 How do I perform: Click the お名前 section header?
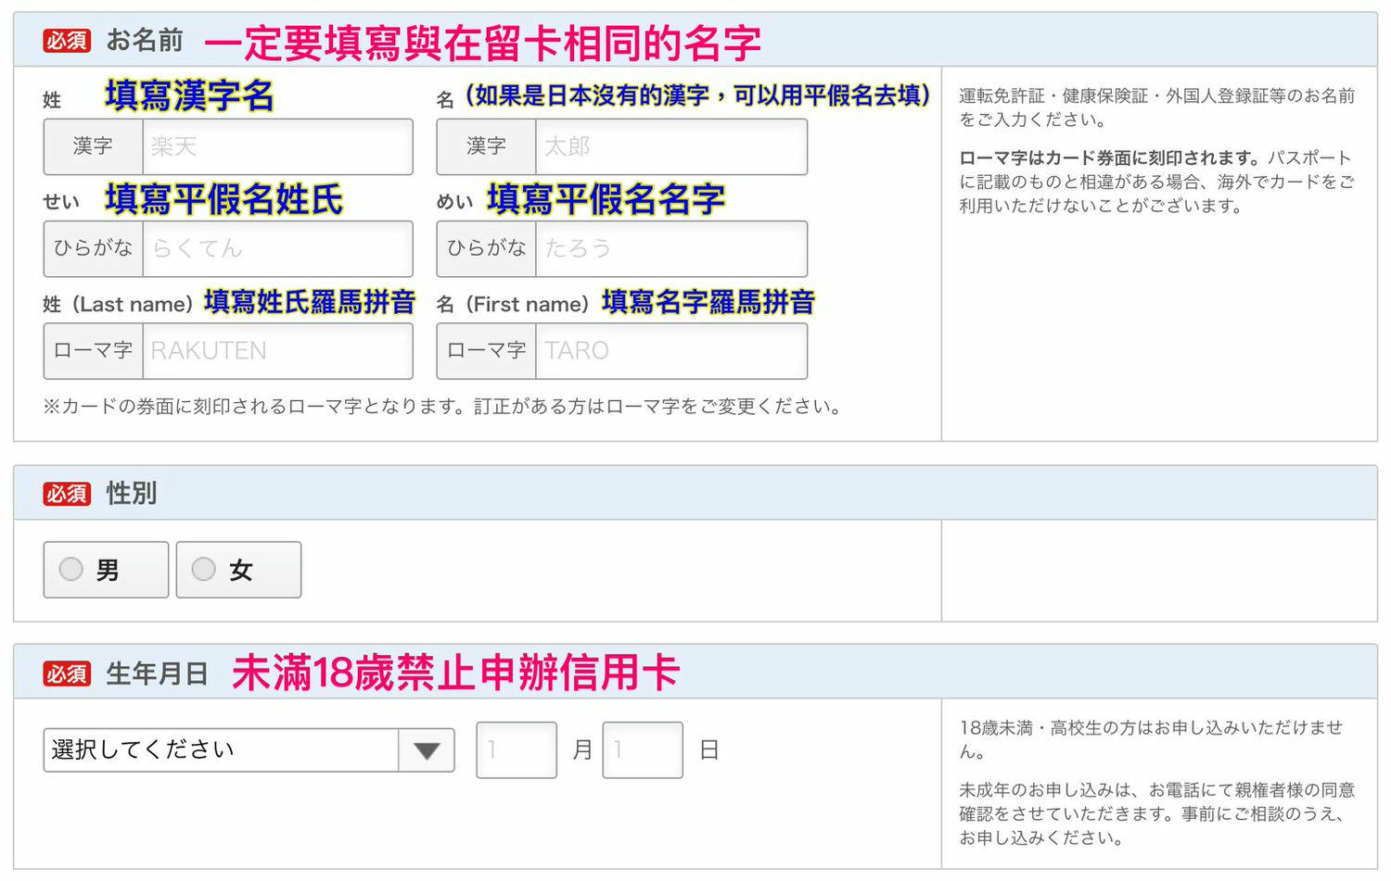144,42
